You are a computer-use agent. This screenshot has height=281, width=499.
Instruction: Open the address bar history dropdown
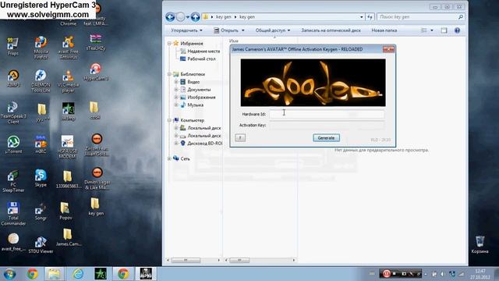362,17
